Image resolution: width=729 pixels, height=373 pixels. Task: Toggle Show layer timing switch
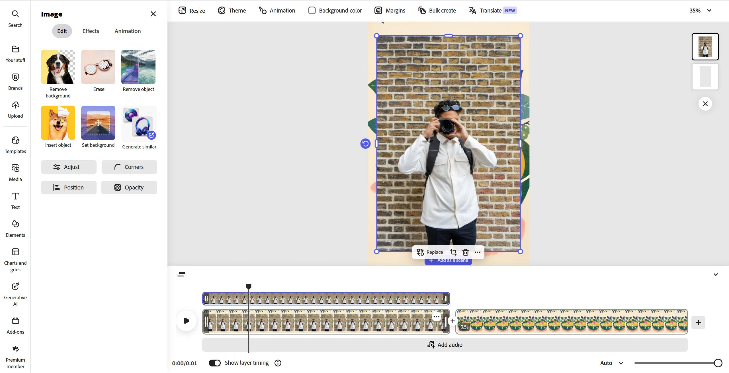(x=215, y=363)
